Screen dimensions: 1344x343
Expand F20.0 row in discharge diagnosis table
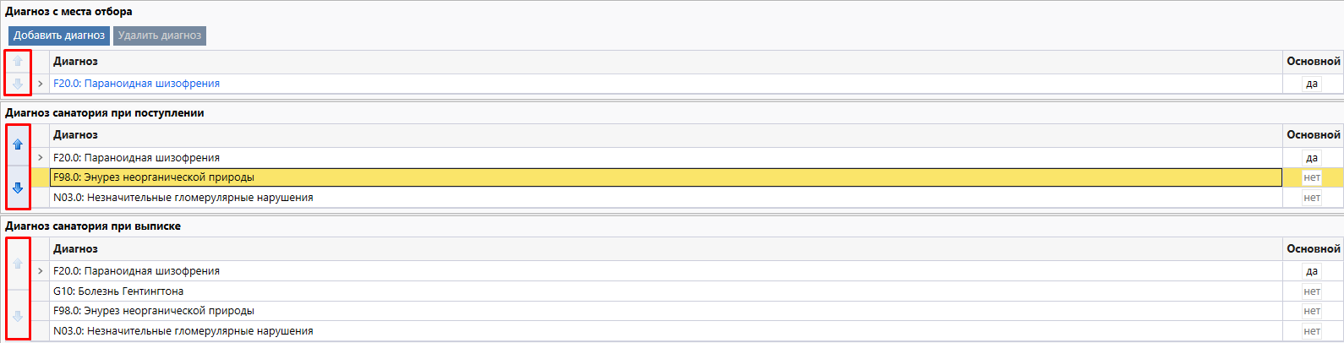pos(41,271)
